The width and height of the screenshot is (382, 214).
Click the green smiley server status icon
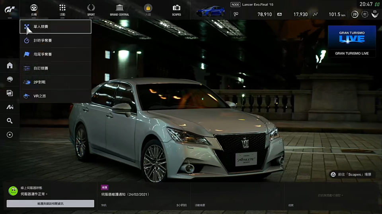point(13,191)
